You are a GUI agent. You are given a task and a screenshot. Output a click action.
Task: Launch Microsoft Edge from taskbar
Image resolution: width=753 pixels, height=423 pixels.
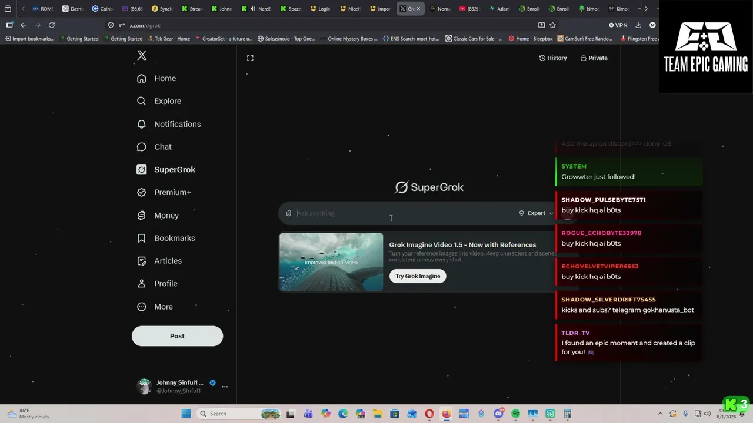click(343, 414)
